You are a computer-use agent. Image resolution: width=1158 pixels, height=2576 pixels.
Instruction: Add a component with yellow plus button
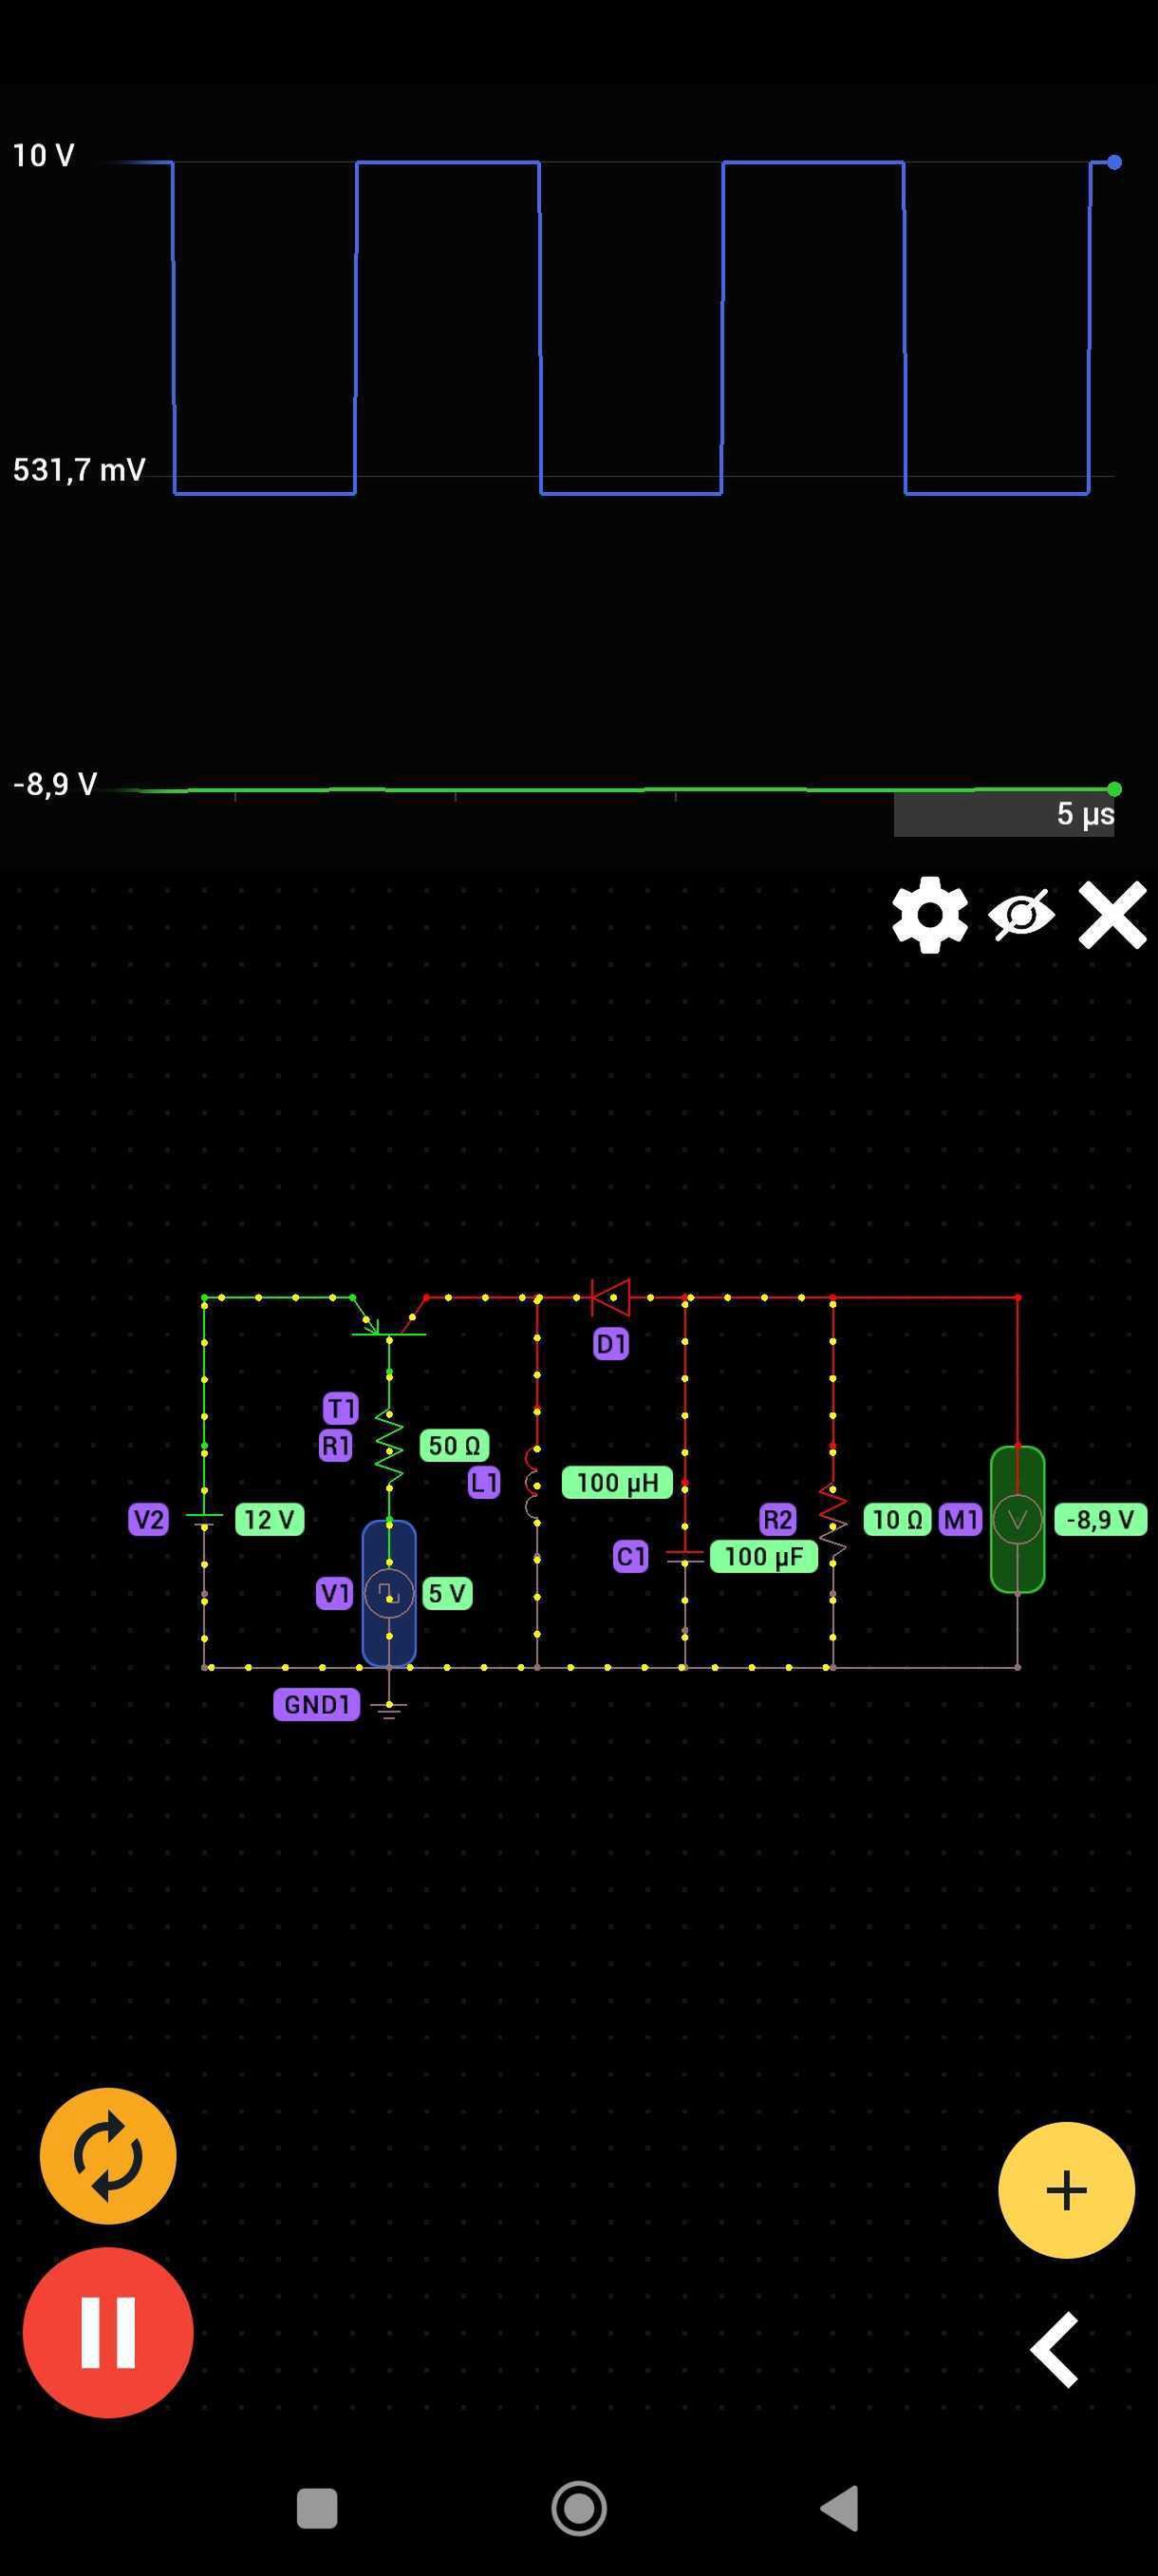click(1066, 2190)
